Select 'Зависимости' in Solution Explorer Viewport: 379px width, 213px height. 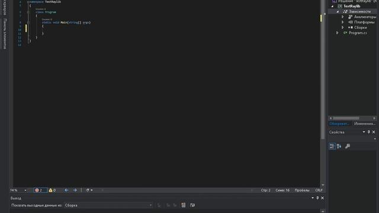tap(359, 12)
